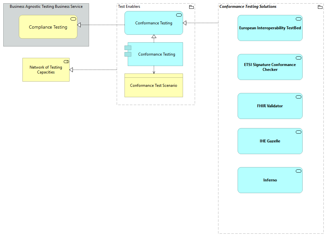Click the service icon on Conformance Testing service
This screenshot has height=237, width=327.
pos(179,15)
